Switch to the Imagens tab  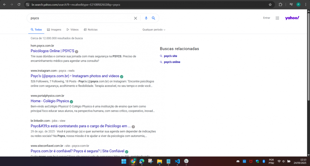click(54, 30)
